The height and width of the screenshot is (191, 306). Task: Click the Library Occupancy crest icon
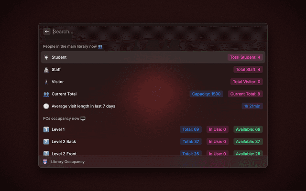click(x=45, y=162)
